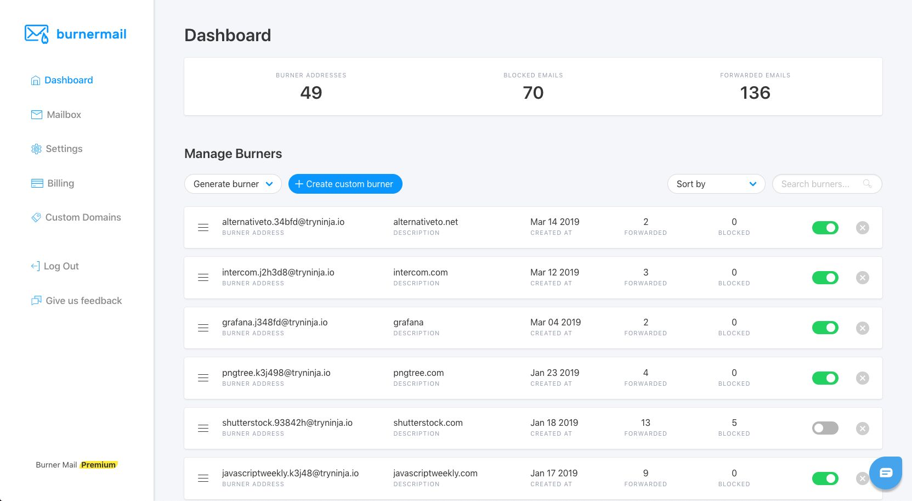Disable the javascriptweekly burner toggle

825,479
